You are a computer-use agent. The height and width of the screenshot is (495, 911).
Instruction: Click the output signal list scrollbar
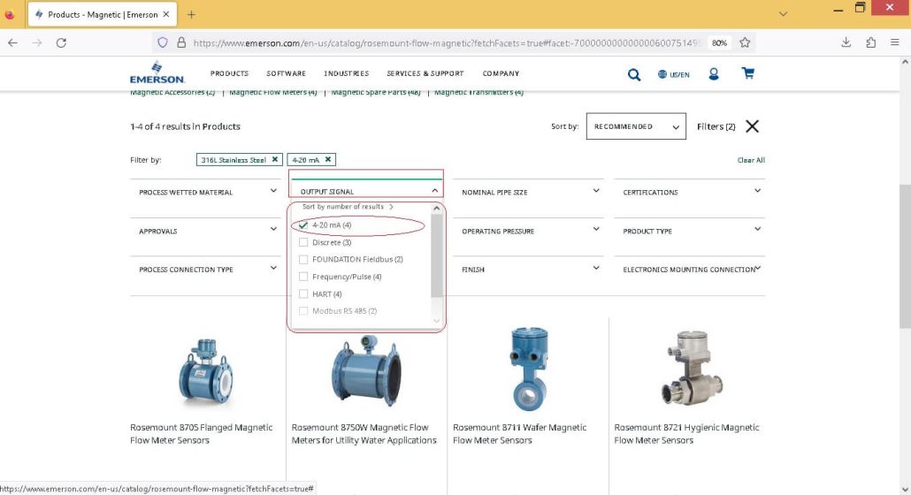point(436,255)
